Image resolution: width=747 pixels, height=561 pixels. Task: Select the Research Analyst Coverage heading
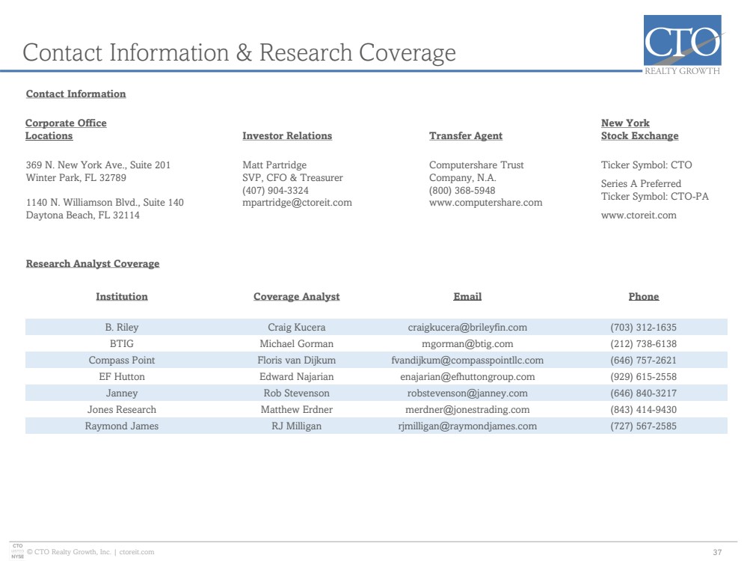click(93, 263)
